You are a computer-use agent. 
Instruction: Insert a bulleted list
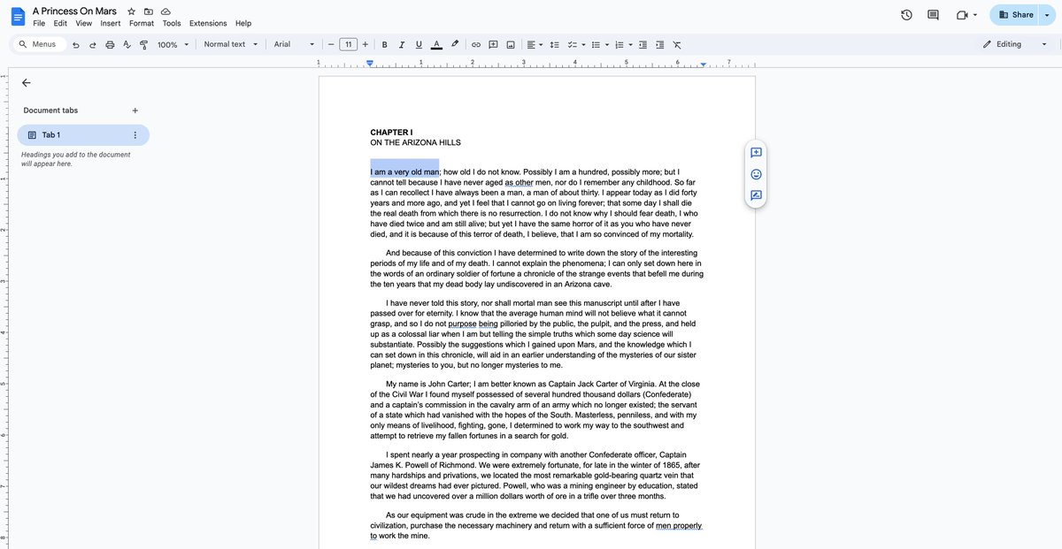click(x=596, y=44)
